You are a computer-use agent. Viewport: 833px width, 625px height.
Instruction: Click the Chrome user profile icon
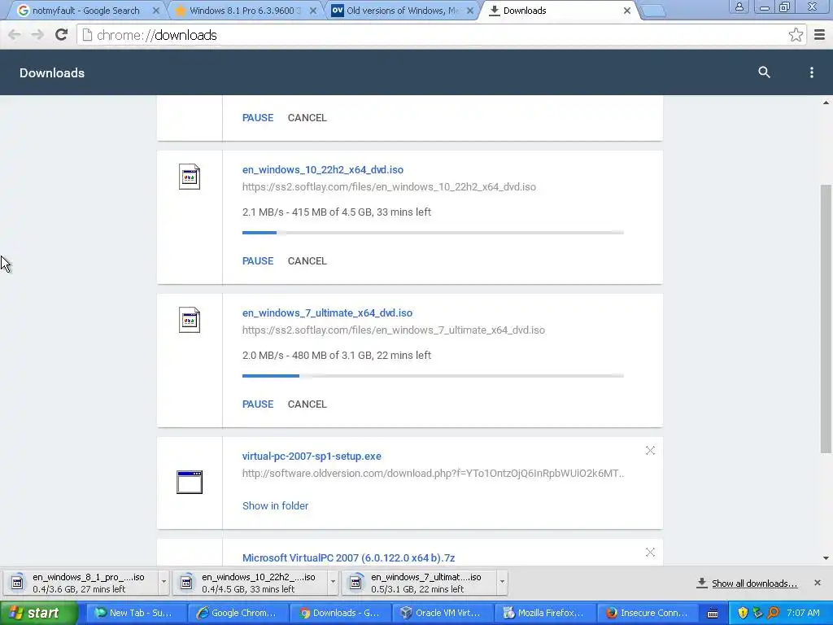739,7
